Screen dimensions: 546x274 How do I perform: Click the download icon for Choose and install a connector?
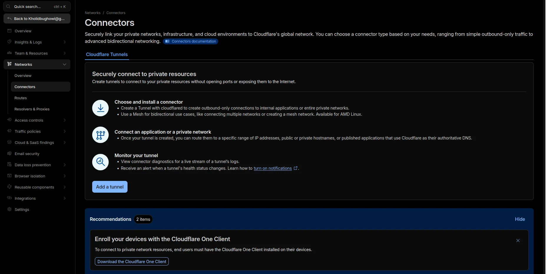(100, 108)
